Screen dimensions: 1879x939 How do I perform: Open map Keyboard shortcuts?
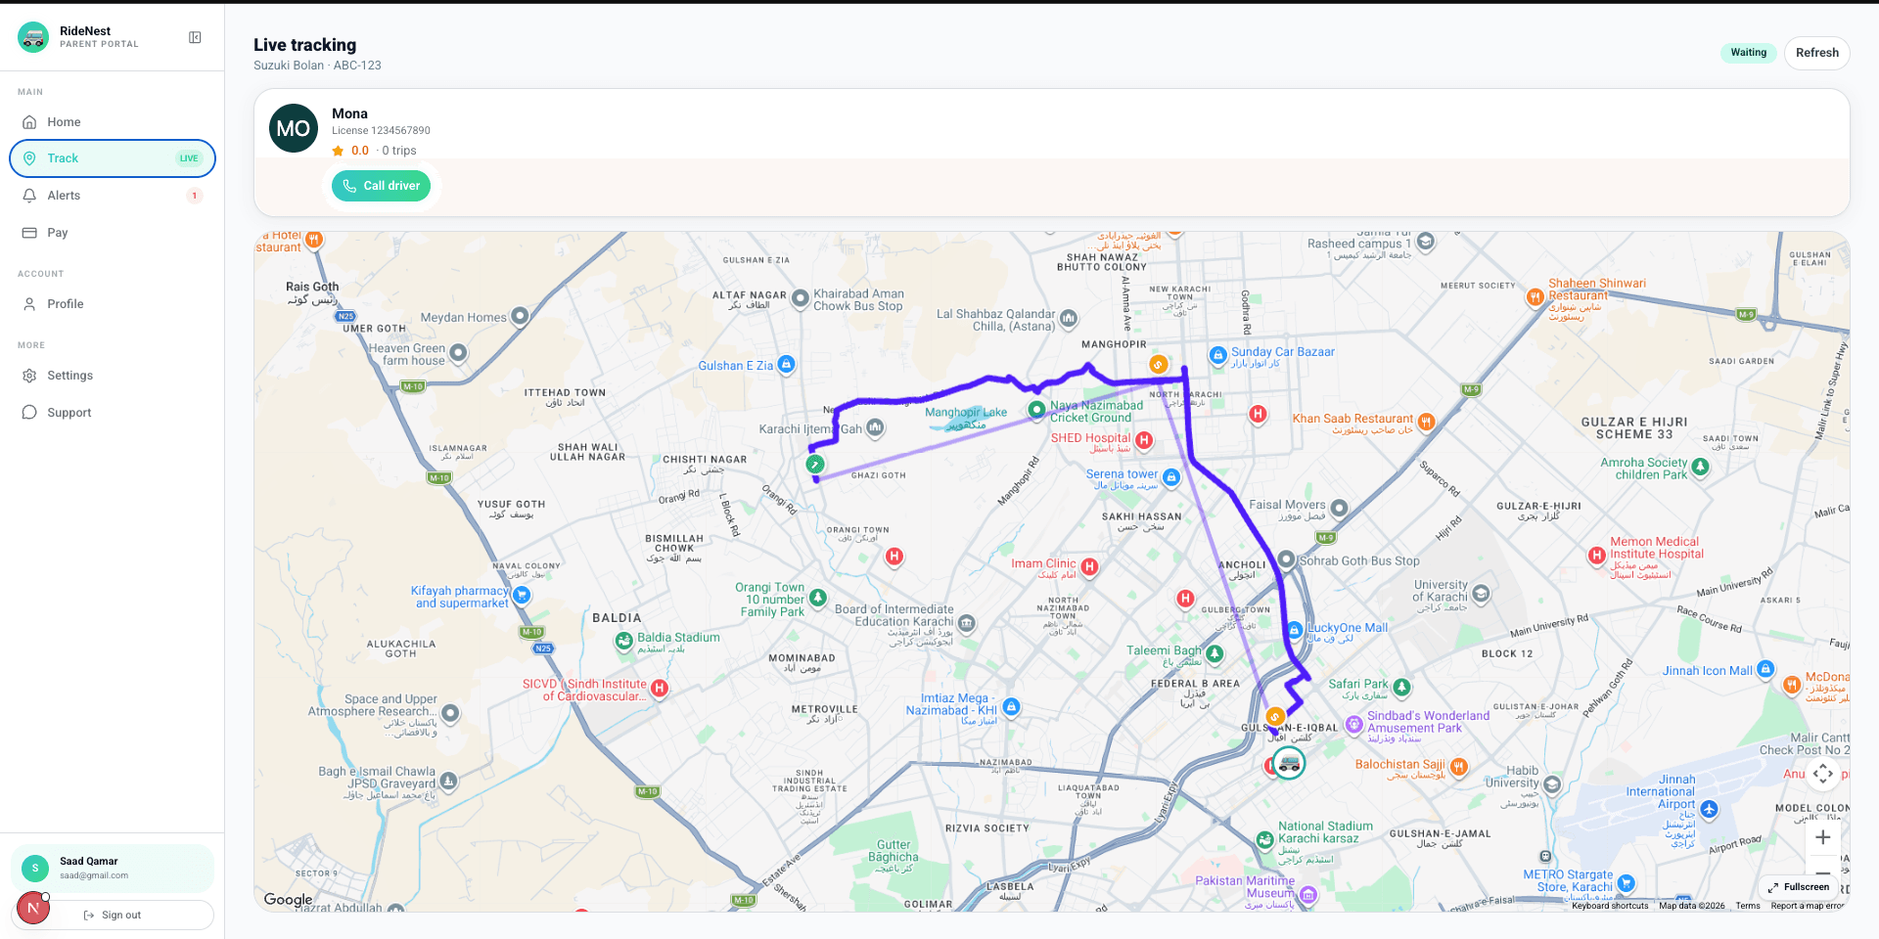point(1610,906)
